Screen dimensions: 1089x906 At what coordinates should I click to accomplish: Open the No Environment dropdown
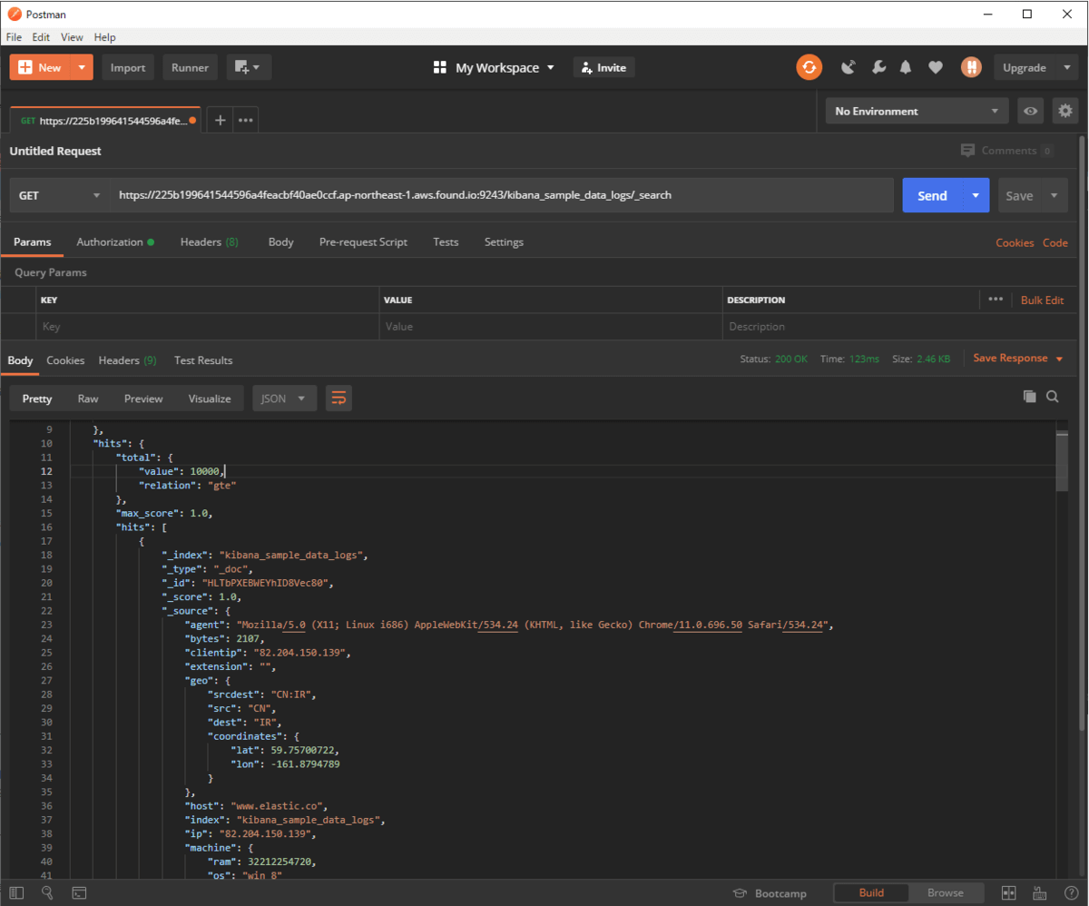pos(916,111)
